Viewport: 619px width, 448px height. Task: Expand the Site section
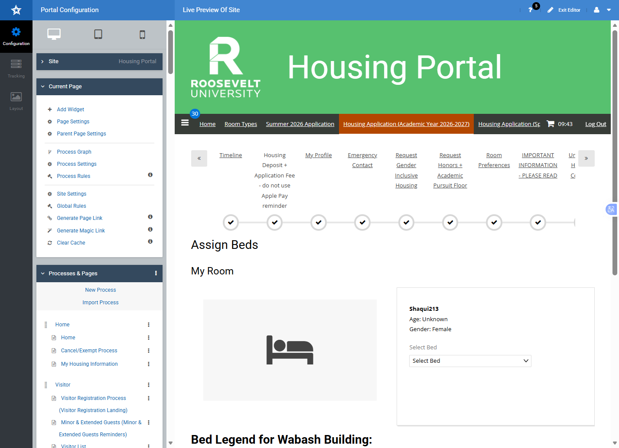99,61
